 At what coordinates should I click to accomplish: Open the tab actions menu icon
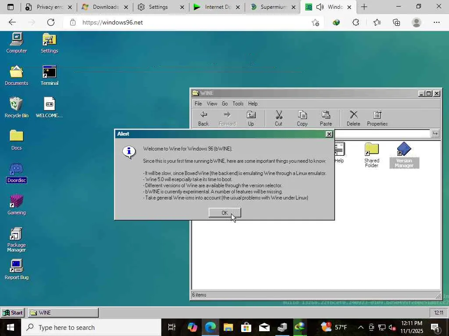click(11, 7)
